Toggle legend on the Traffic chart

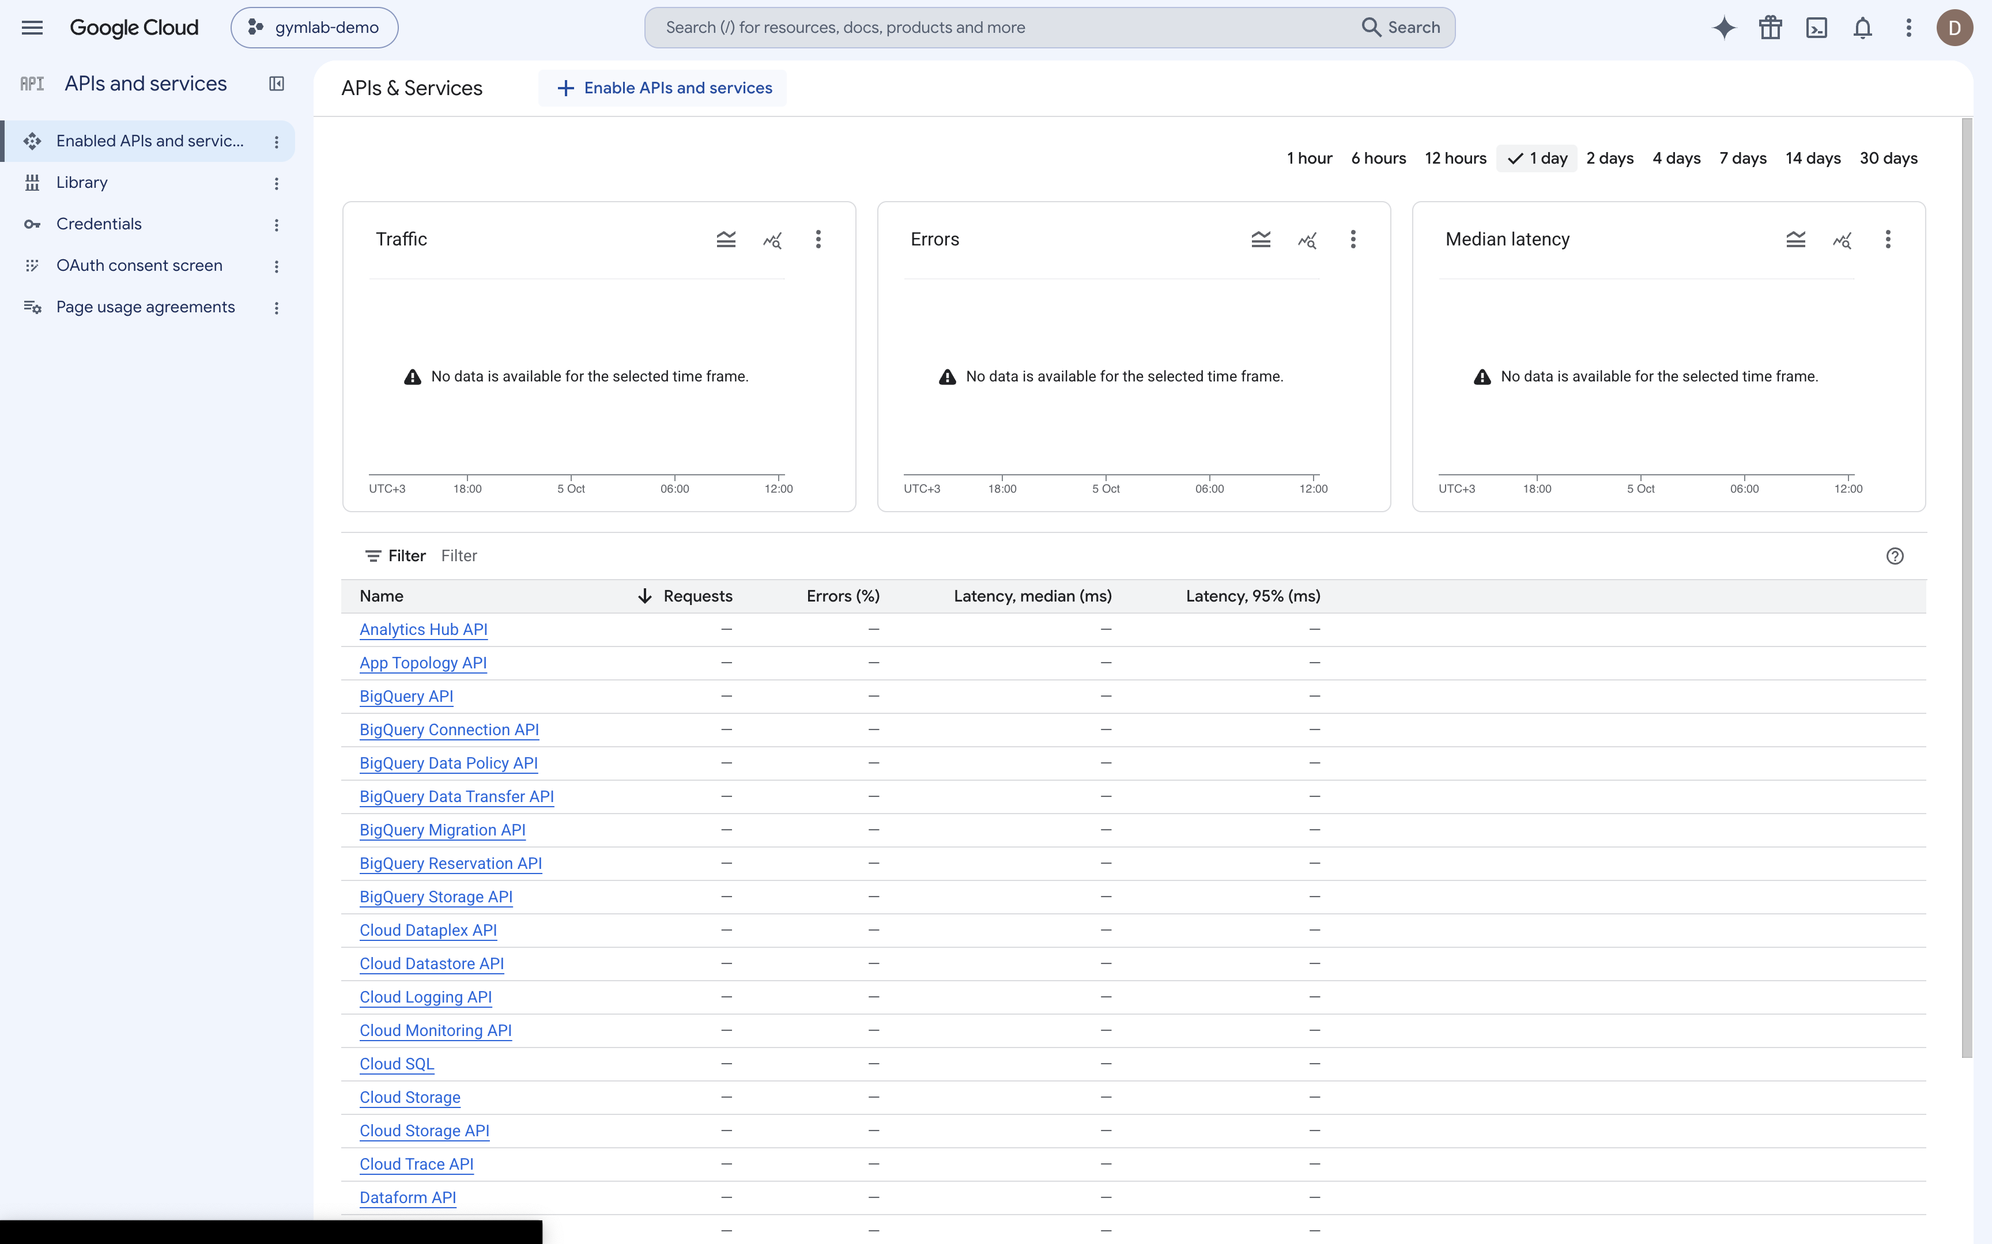[x=726, y=240]
